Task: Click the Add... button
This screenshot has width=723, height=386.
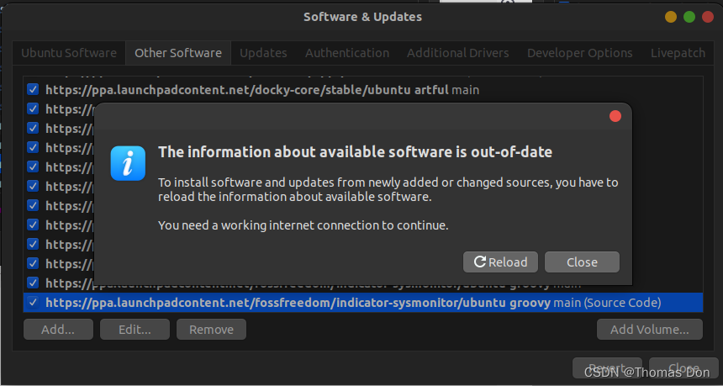Action: click(x=58, y=330)
